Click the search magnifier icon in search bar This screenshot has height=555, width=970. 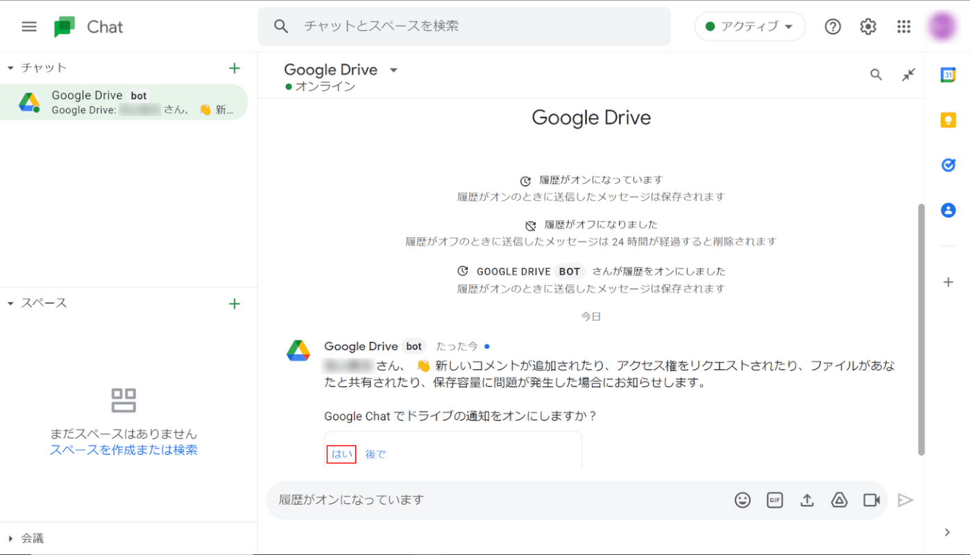pyautogui.click(x=281, y=26)
